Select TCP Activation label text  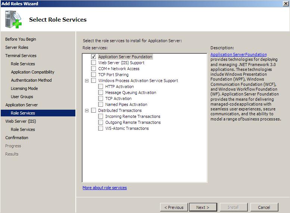point(118,98)
